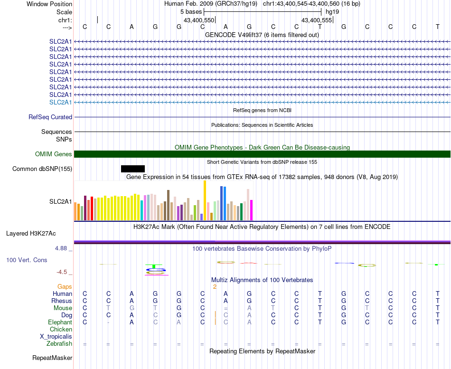Click the chr1: ruler label
The width and height of the screenshot is (451, 369).
tap(65, 20)
